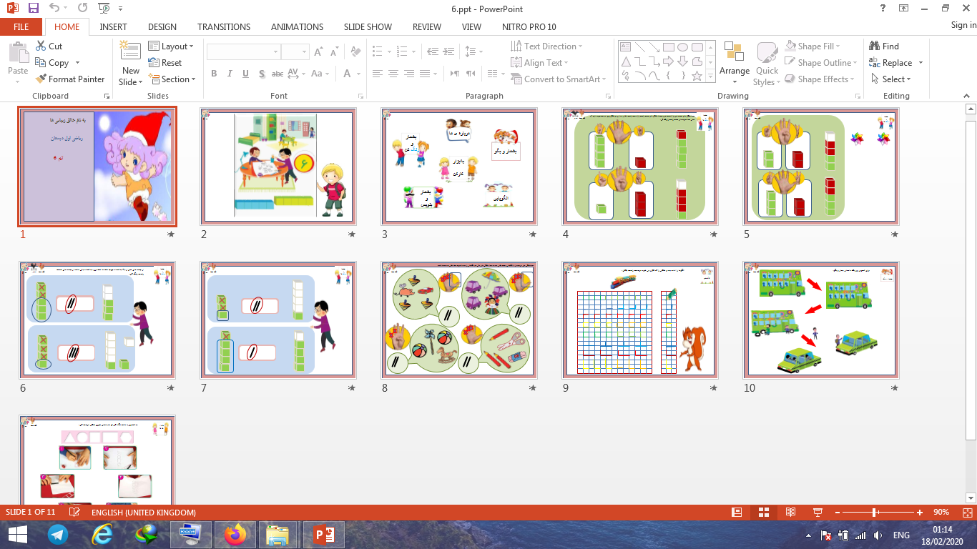Switch to Reading View in the status bar
The image size is (977, 549).
(790, 513)
